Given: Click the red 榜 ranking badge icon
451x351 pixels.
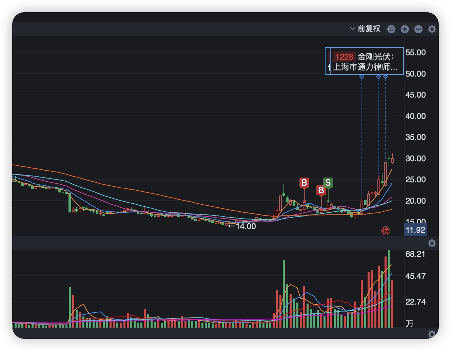Looking at the screenshot, I should point(386,231).
